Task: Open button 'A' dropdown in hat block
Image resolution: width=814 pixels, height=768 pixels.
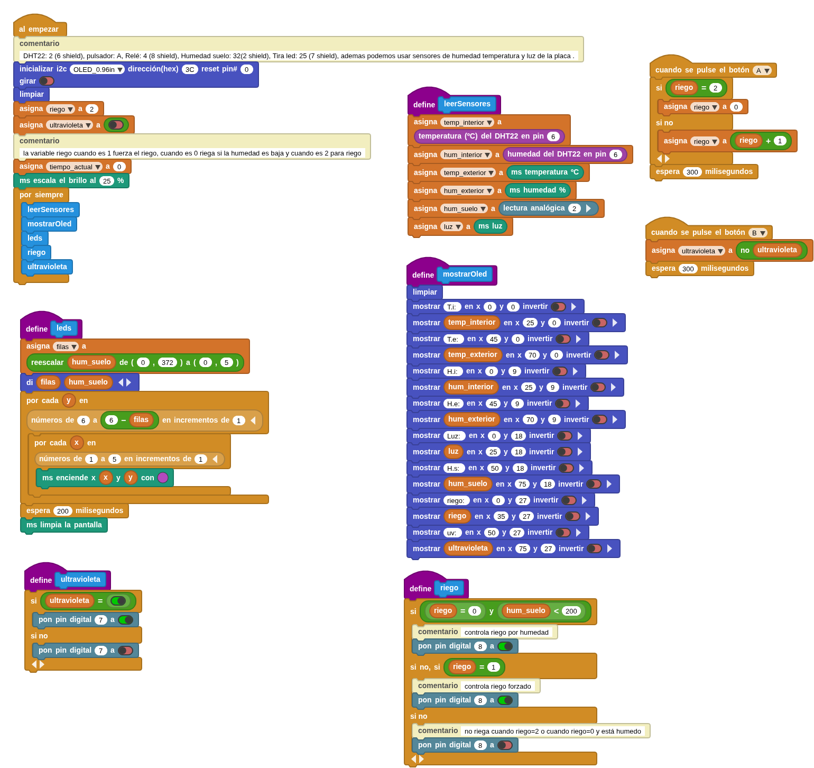Action: click(762, 70)
